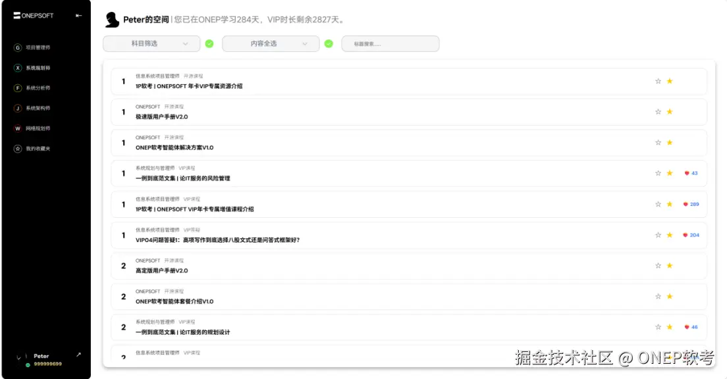
Task: Click the gold star on ONEP软考智能体解决方案V1.0 row
Action: pyautogui.click(x=670, y=142)
